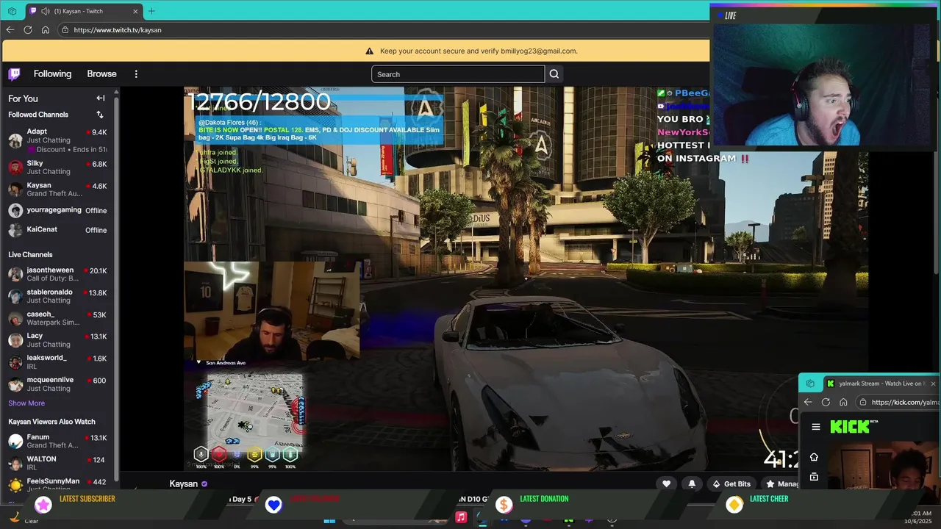The image size is (941, 529).
Task: Click caseoh_ avatar icon
Action: tap(15, 318)
